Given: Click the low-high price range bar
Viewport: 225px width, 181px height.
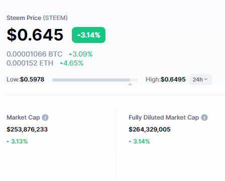Looking at the screenshot, I should coord(95,80).
